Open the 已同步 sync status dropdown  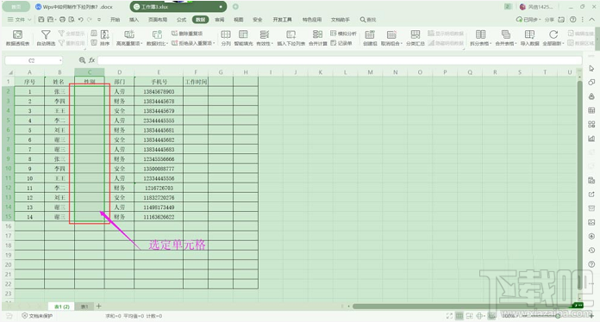[528, 20]
